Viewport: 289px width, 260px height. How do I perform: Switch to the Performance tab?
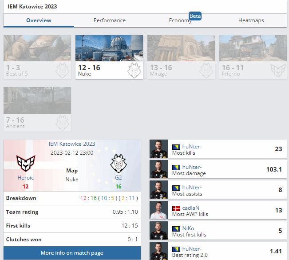(x=110, y=20)
